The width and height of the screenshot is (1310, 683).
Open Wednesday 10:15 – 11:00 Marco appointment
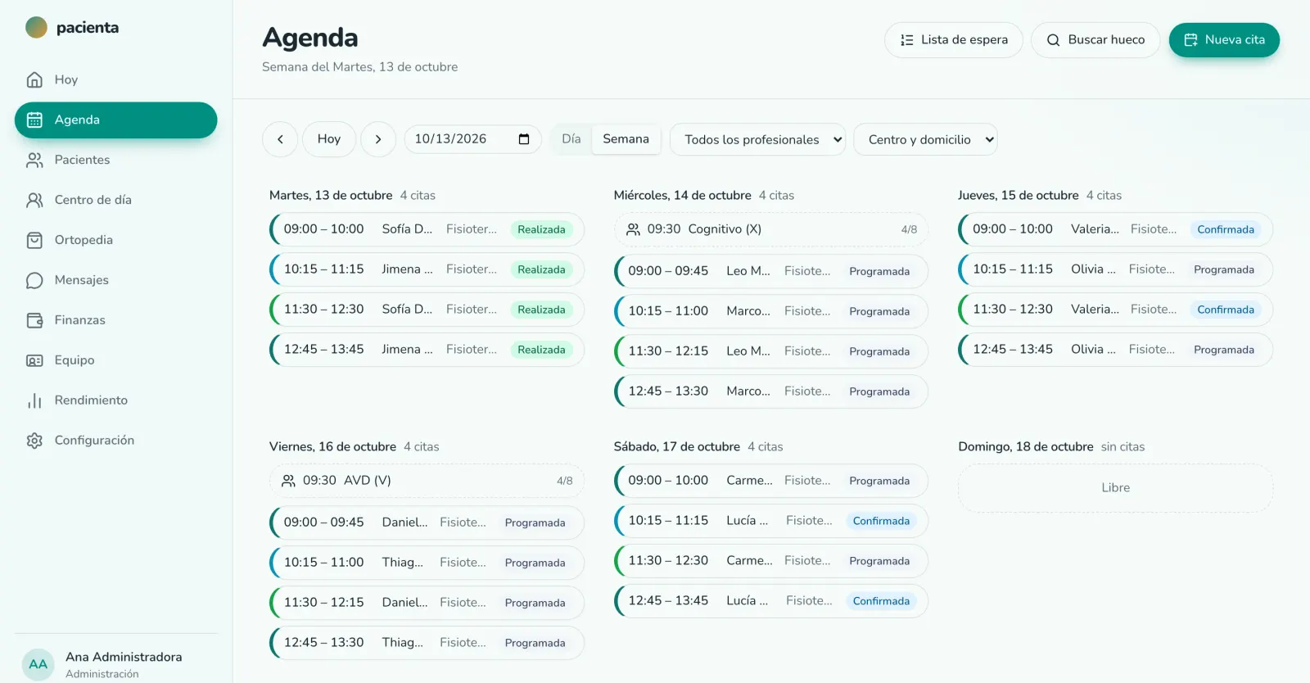771,311
